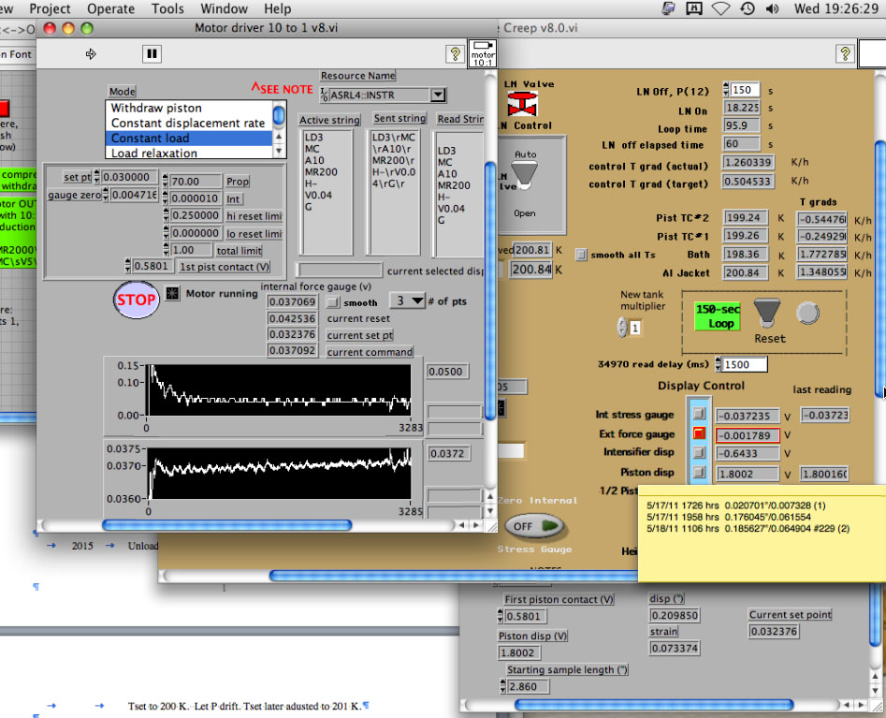
Task: Toggle Ext force gauge display button
Action: 698,434
